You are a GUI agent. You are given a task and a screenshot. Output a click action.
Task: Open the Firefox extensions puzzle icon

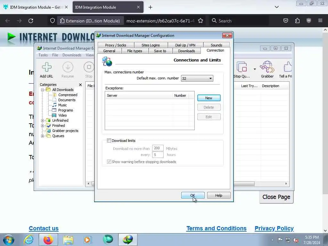[297, 21]
